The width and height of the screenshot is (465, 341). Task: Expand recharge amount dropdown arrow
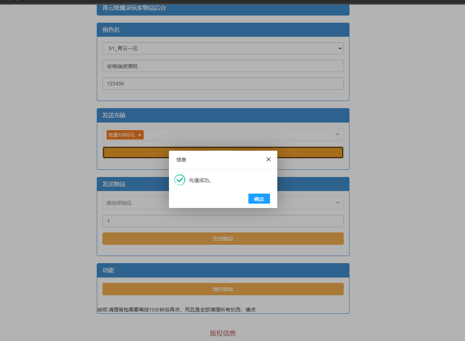point(337,134)
